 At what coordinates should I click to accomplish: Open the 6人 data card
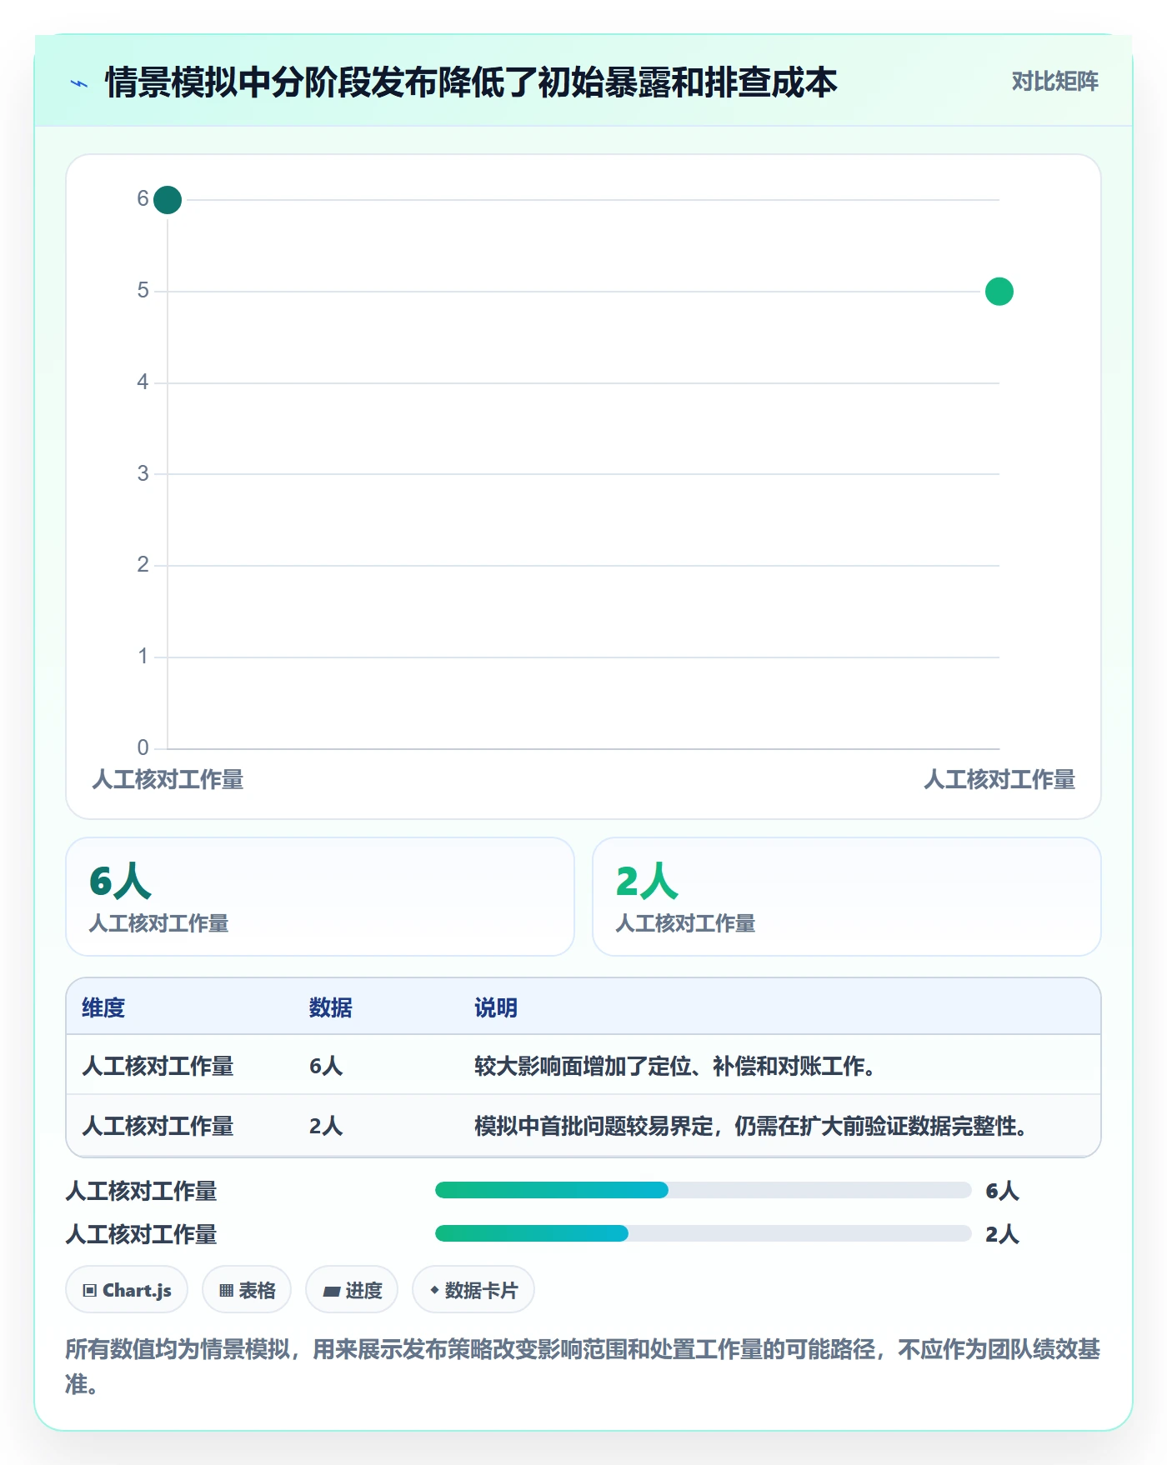point(320,897)
